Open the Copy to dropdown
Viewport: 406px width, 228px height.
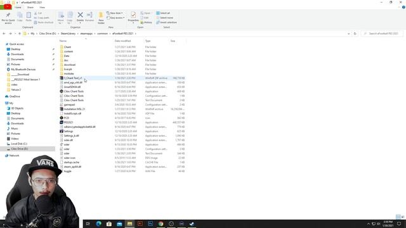pos(70,18)
